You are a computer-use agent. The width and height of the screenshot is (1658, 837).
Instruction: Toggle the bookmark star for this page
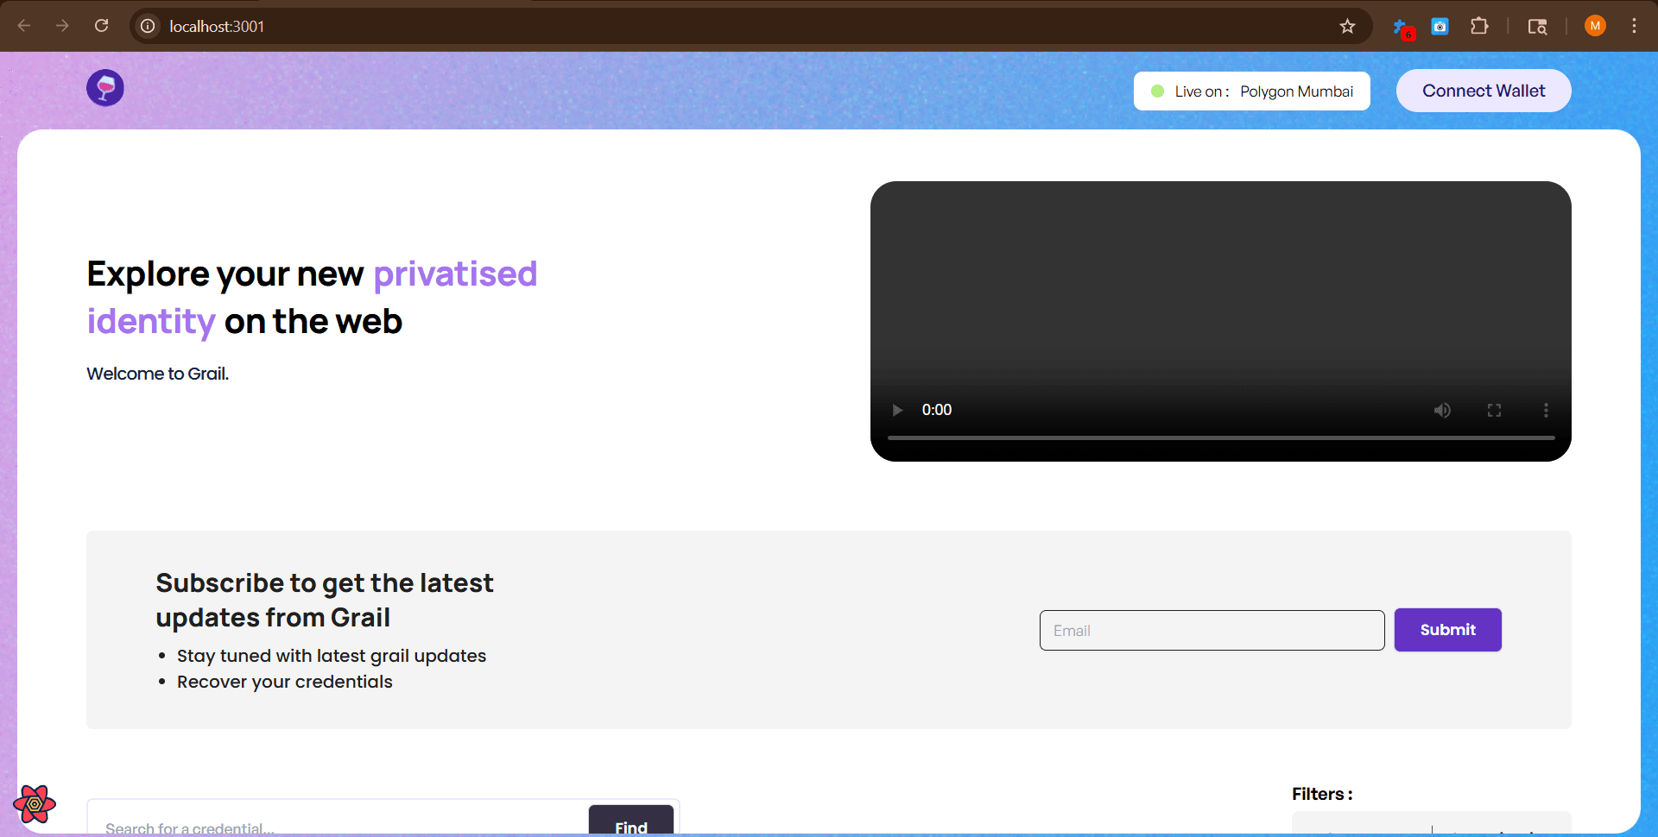(x=1348, y=26)
